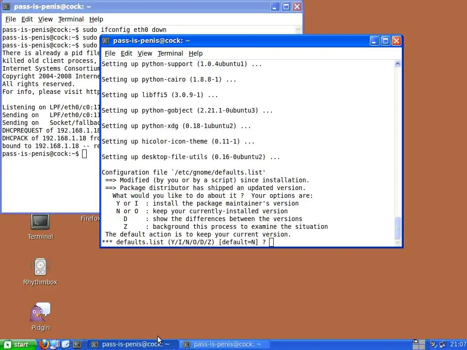Click the text 'Configuration file /etc/gnome/defaults.list'

coord(183,172)
